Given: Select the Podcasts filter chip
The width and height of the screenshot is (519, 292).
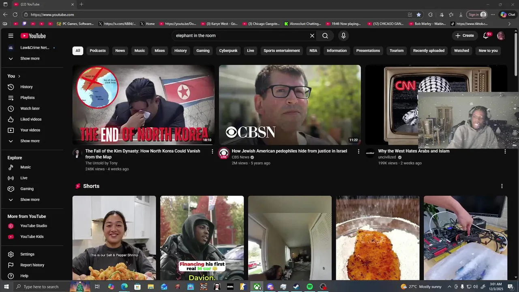Looking at the screenshot, I should click(98, 51).
